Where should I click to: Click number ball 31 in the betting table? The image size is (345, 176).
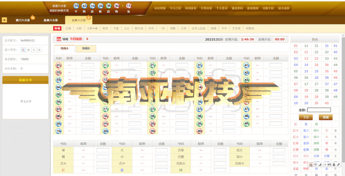pyautogui.click(x=199, y=65)
